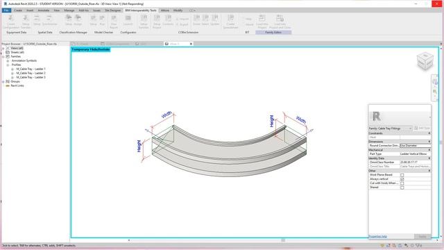Click the Family Editor panel label

click(273, 33)
